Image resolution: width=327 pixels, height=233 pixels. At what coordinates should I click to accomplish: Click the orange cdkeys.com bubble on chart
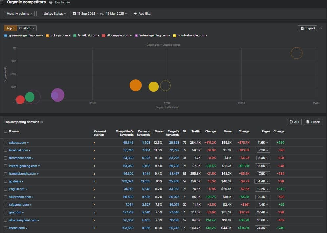tap(136, 85)
